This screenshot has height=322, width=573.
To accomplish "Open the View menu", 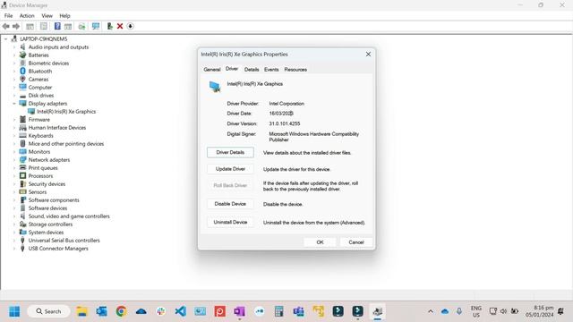I will coord(47,16).
